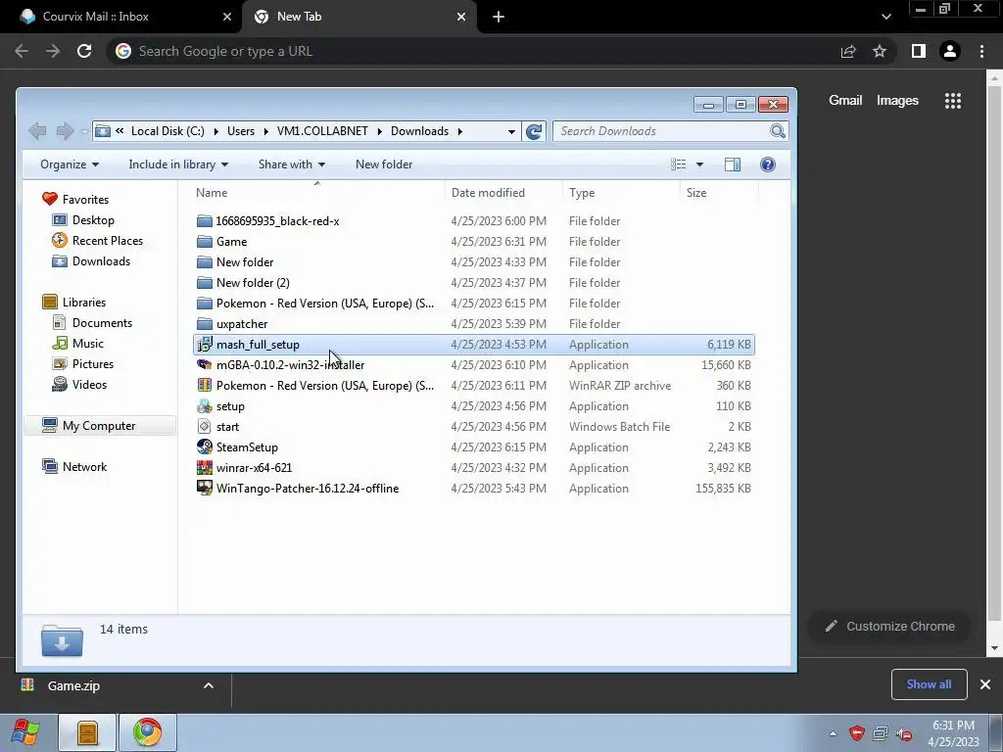Expand the view options arrow
Image resolution: width=1003 pixels, height=752 pixels.
coord(699,164)
